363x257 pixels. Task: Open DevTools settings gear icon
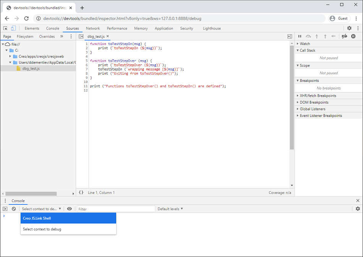point(349,28)
